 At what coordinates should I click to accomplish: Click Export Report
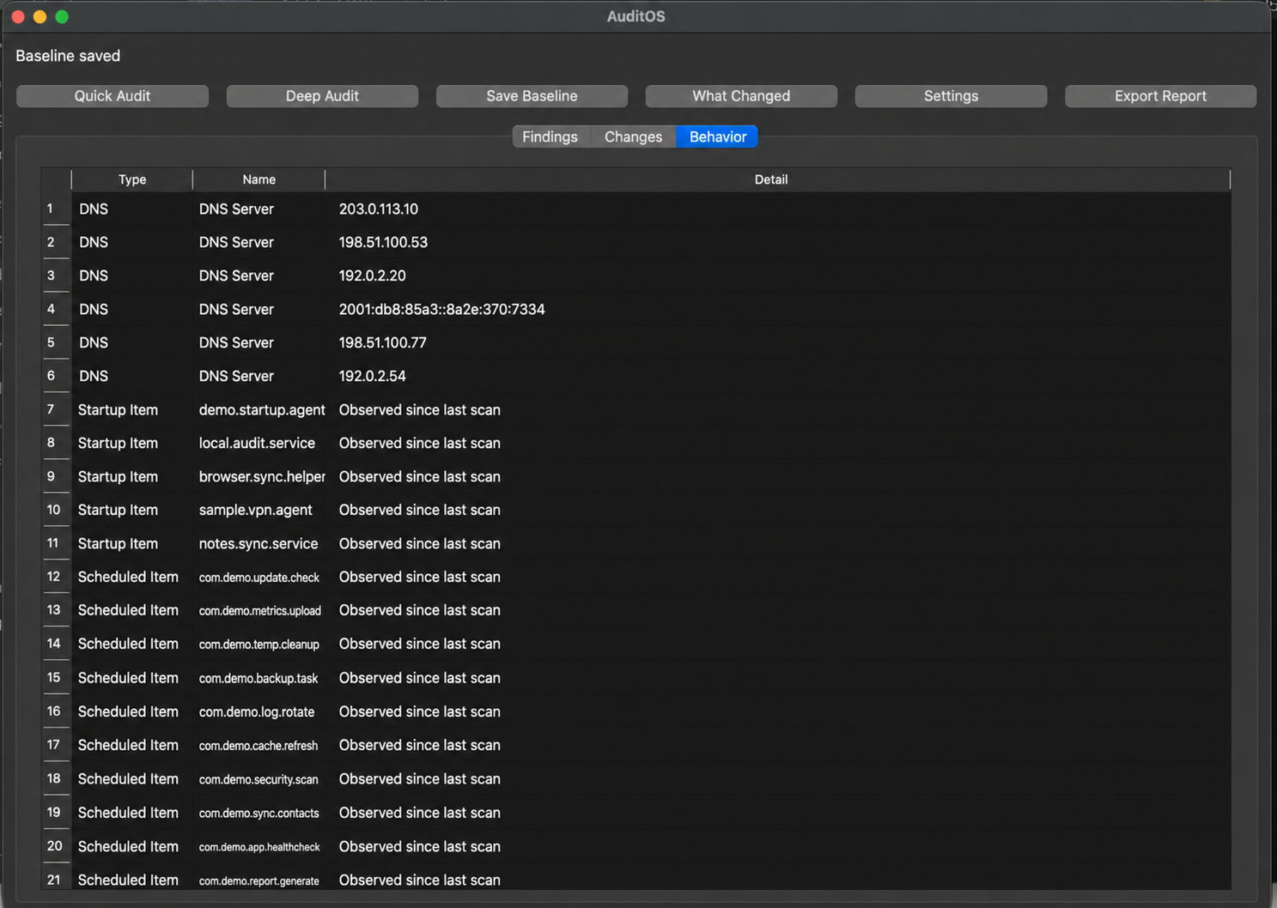click(x=1160, y=96)
